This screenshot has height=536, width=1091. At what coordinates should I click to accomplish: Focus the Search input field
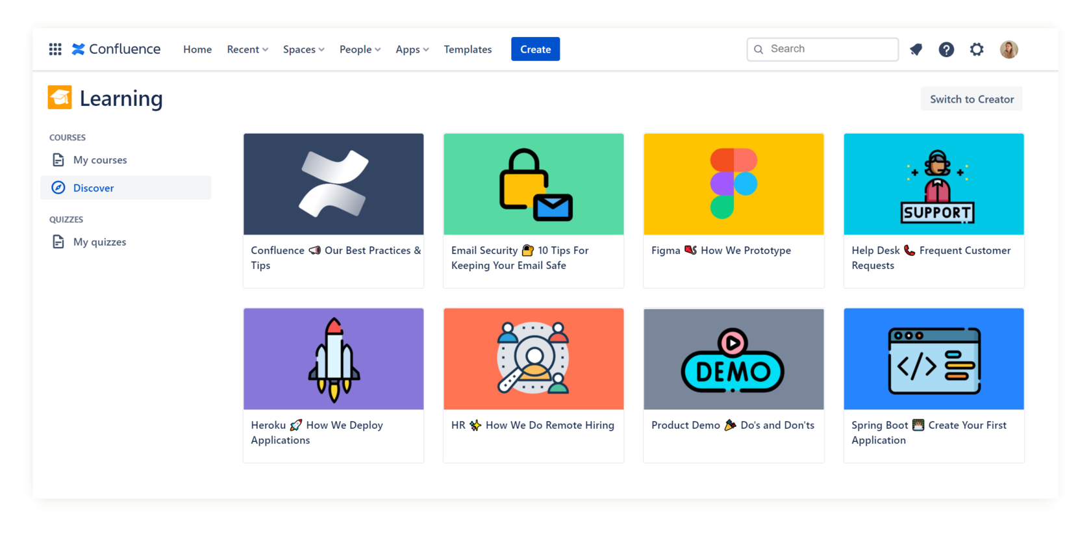pyautogui.click(x=823, y=49)
